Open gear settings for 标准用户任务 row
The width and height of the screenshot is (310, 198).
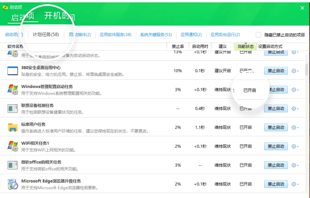click(x=295, y=127)
